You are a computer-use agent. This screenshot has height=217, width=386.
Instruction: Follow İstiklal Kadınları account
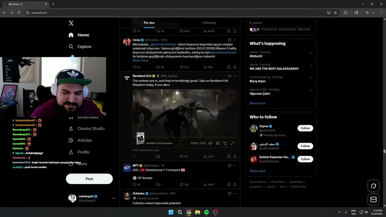305,159
